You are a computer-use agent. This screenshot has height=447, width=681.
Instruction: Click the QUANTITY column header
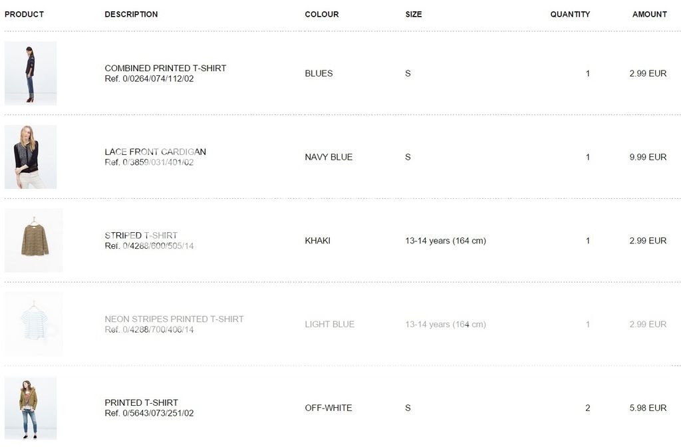(570, 15)
